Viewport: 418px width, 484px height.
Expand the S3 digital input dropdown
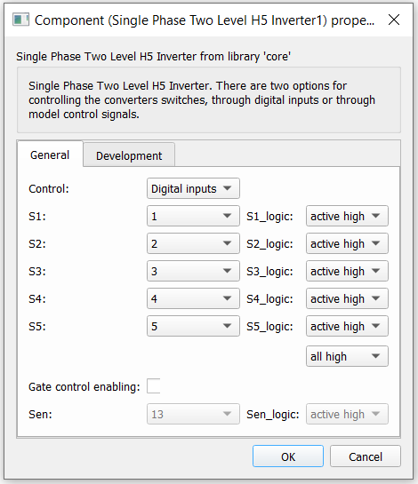coord(193,271)
